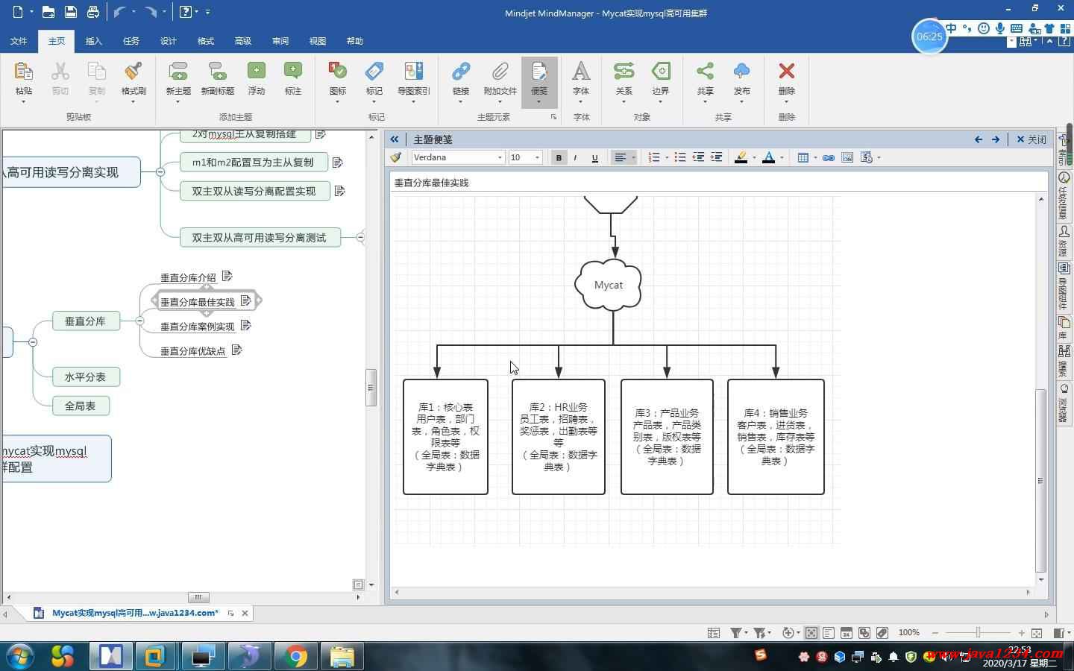Collapse the 高可用读写分离实现 branch

coord(160,171)
